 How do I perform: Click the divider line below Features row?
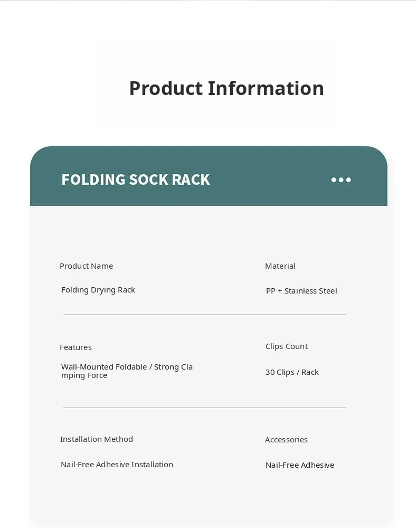(x=204, y=407)
